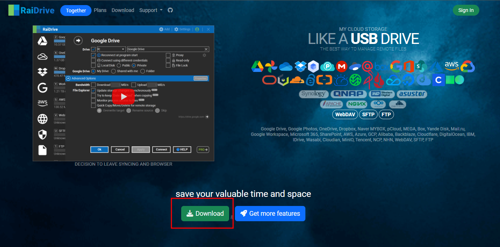Click the DigitalOcean blue icon
Image resolution: width=500 pixels, height=247 pixels.
click(408, 80)
